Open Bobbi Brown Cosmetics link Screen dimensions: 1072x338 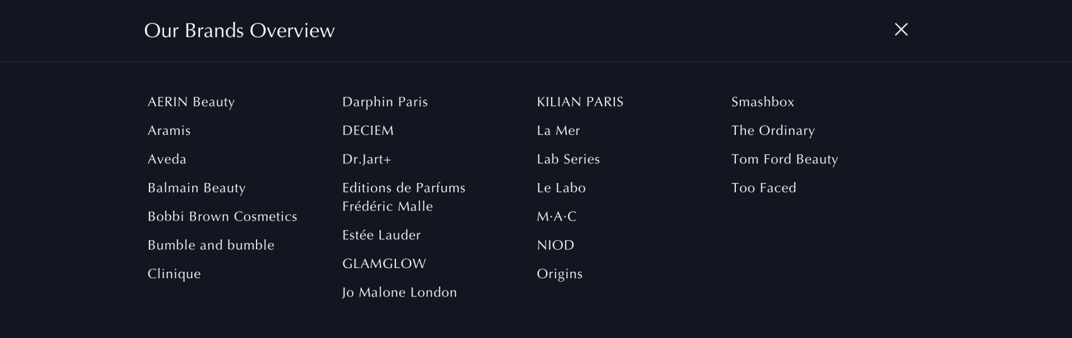(x=222, y=216)
